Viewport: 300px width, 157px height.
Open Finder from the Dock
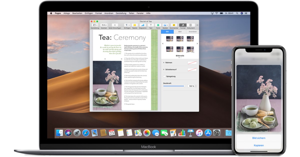60,133
